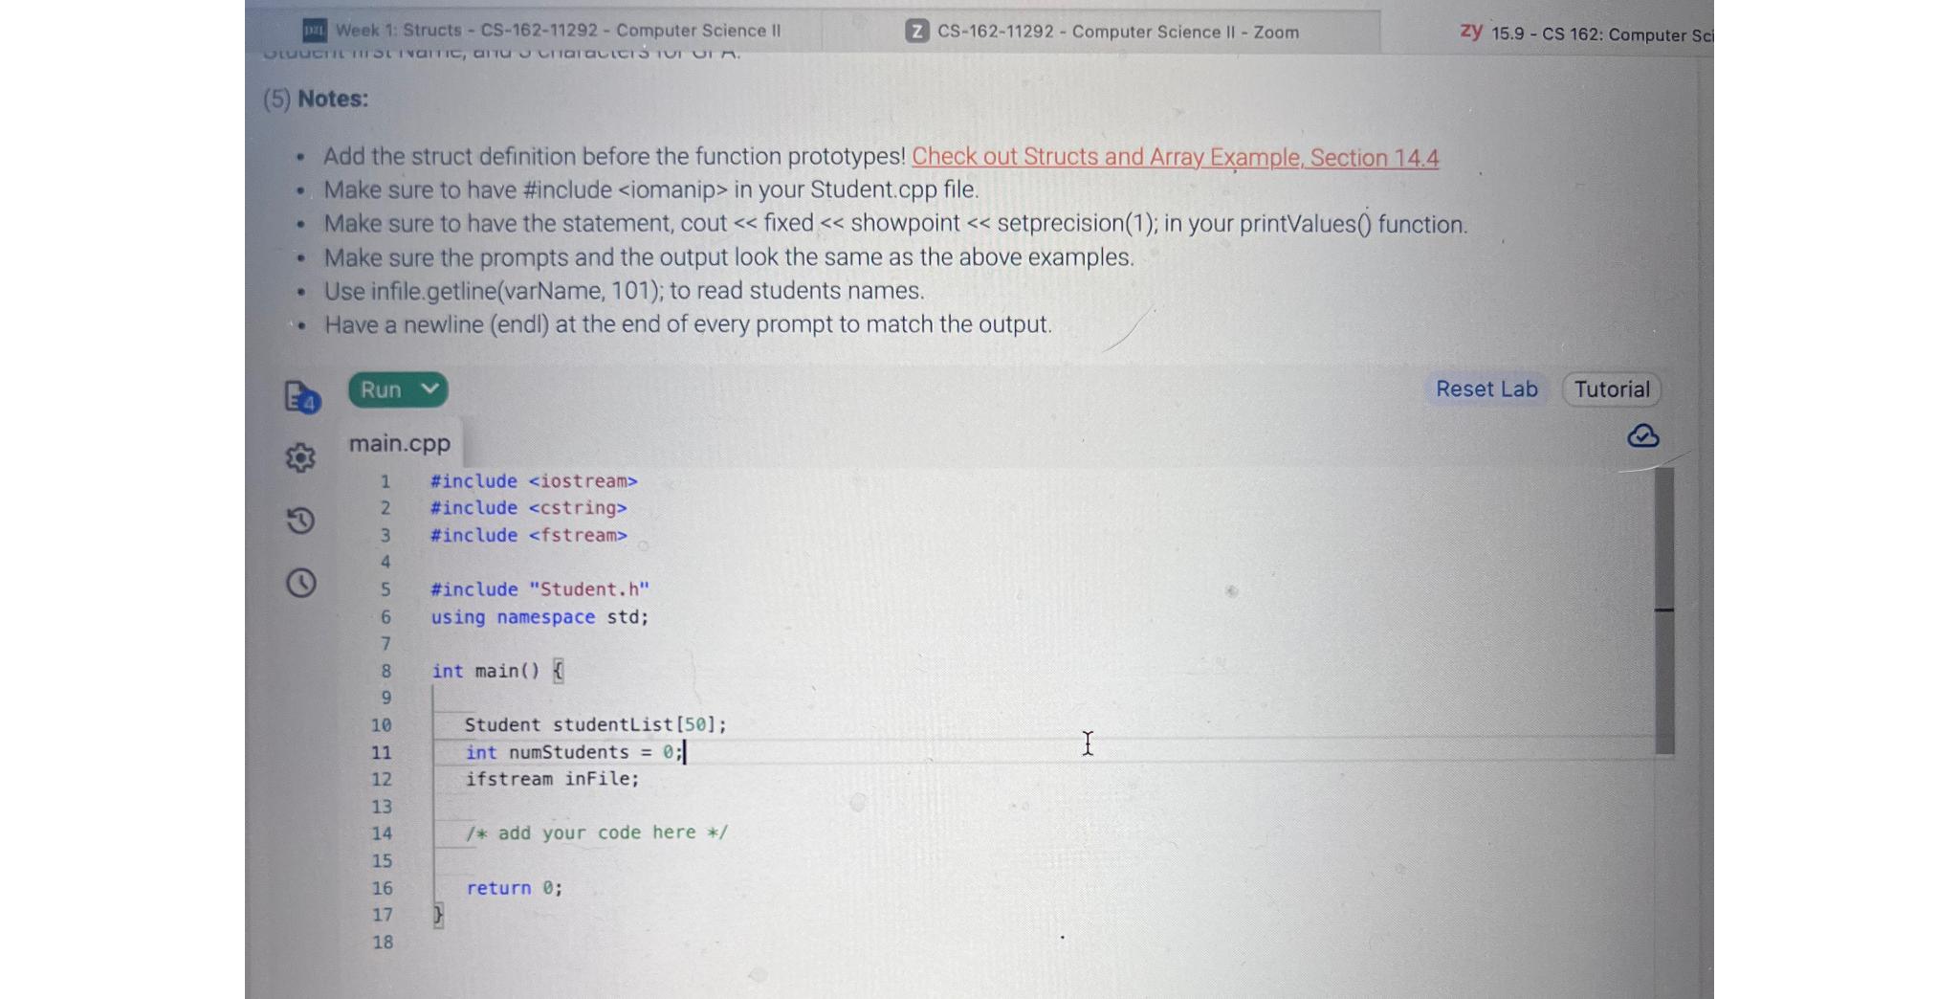1959x999 pixels.
Task: Click the clock activity icon in sidebar
Action: click(299, 582)
